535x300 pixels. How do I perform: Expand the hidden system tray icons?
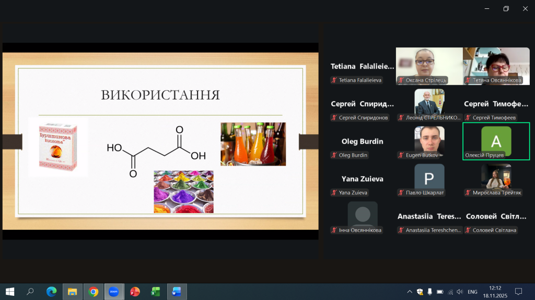[410, 292]
